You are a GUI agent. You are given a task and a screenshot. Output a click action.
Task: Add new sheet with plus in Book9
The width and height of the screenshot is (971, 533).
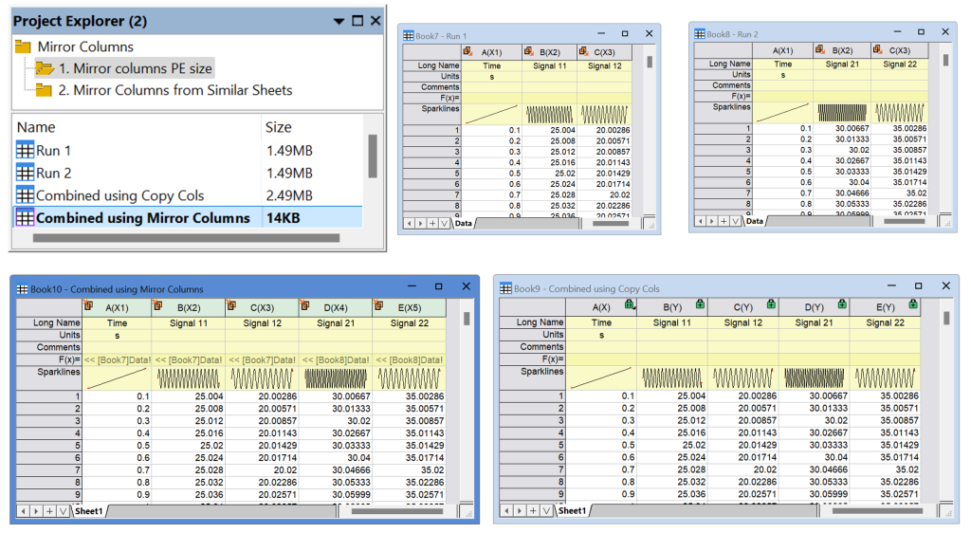pos(533,511)
